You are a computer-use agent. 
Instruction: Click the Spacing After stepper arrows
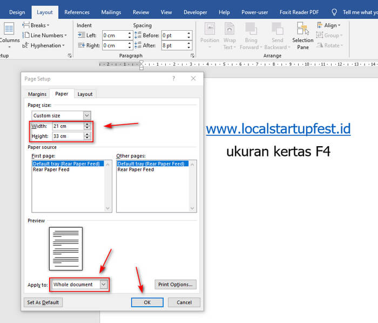189,45
